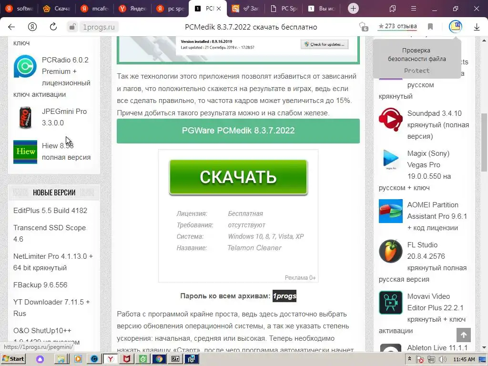Click the FL Studio fruit icon
Viewport: 488px width, 366px height.
click(391, 251)
